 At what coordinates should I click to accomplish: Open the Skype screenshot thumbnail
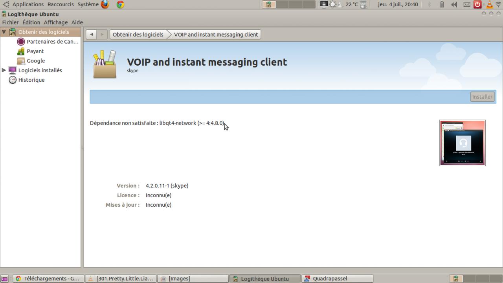[x=463, y=143]
